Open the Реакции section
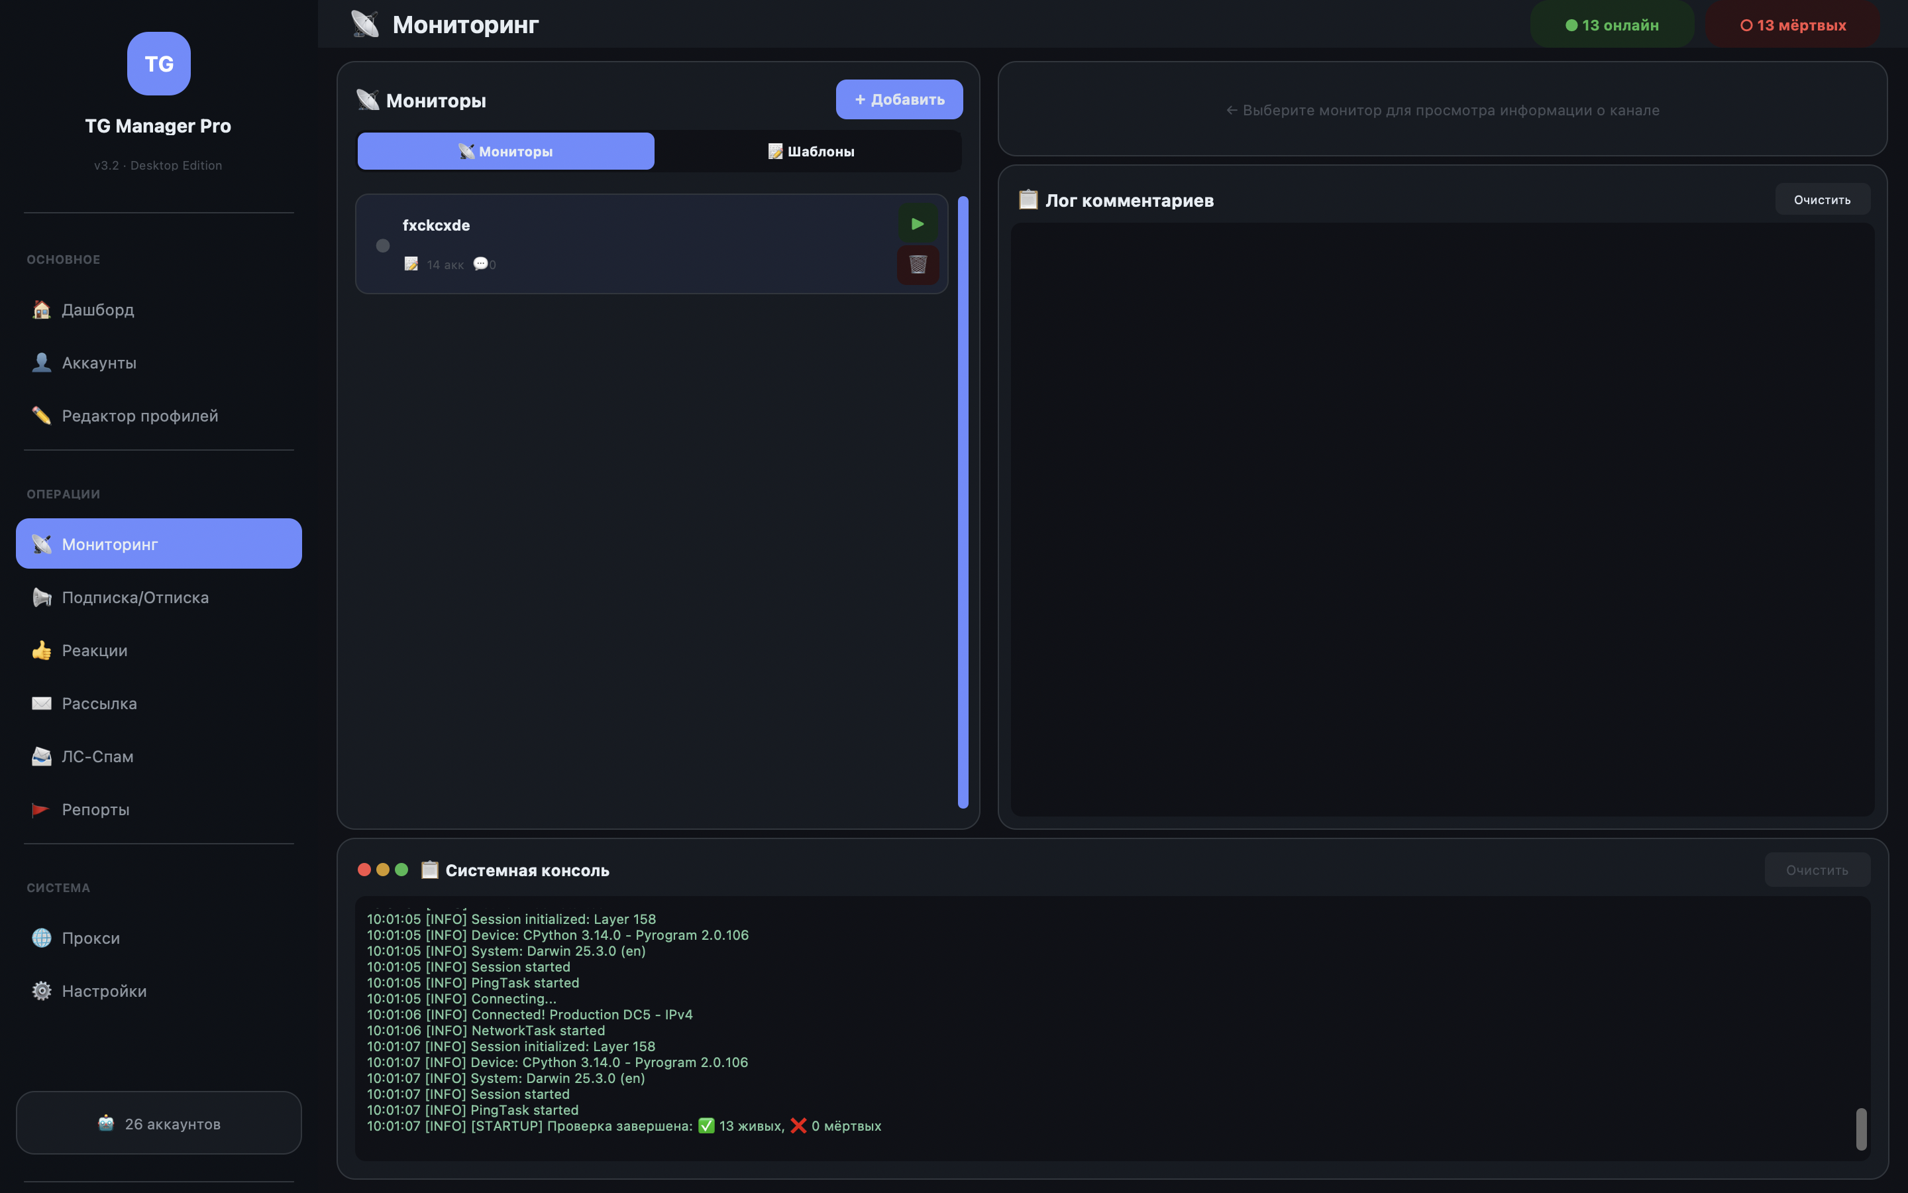 [x=95, y=650]
